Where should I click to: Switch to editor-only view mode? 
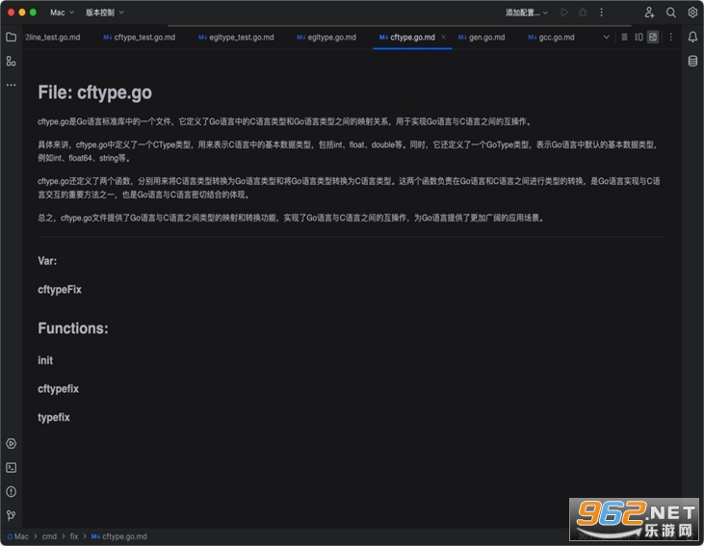(x=624, y=38)
